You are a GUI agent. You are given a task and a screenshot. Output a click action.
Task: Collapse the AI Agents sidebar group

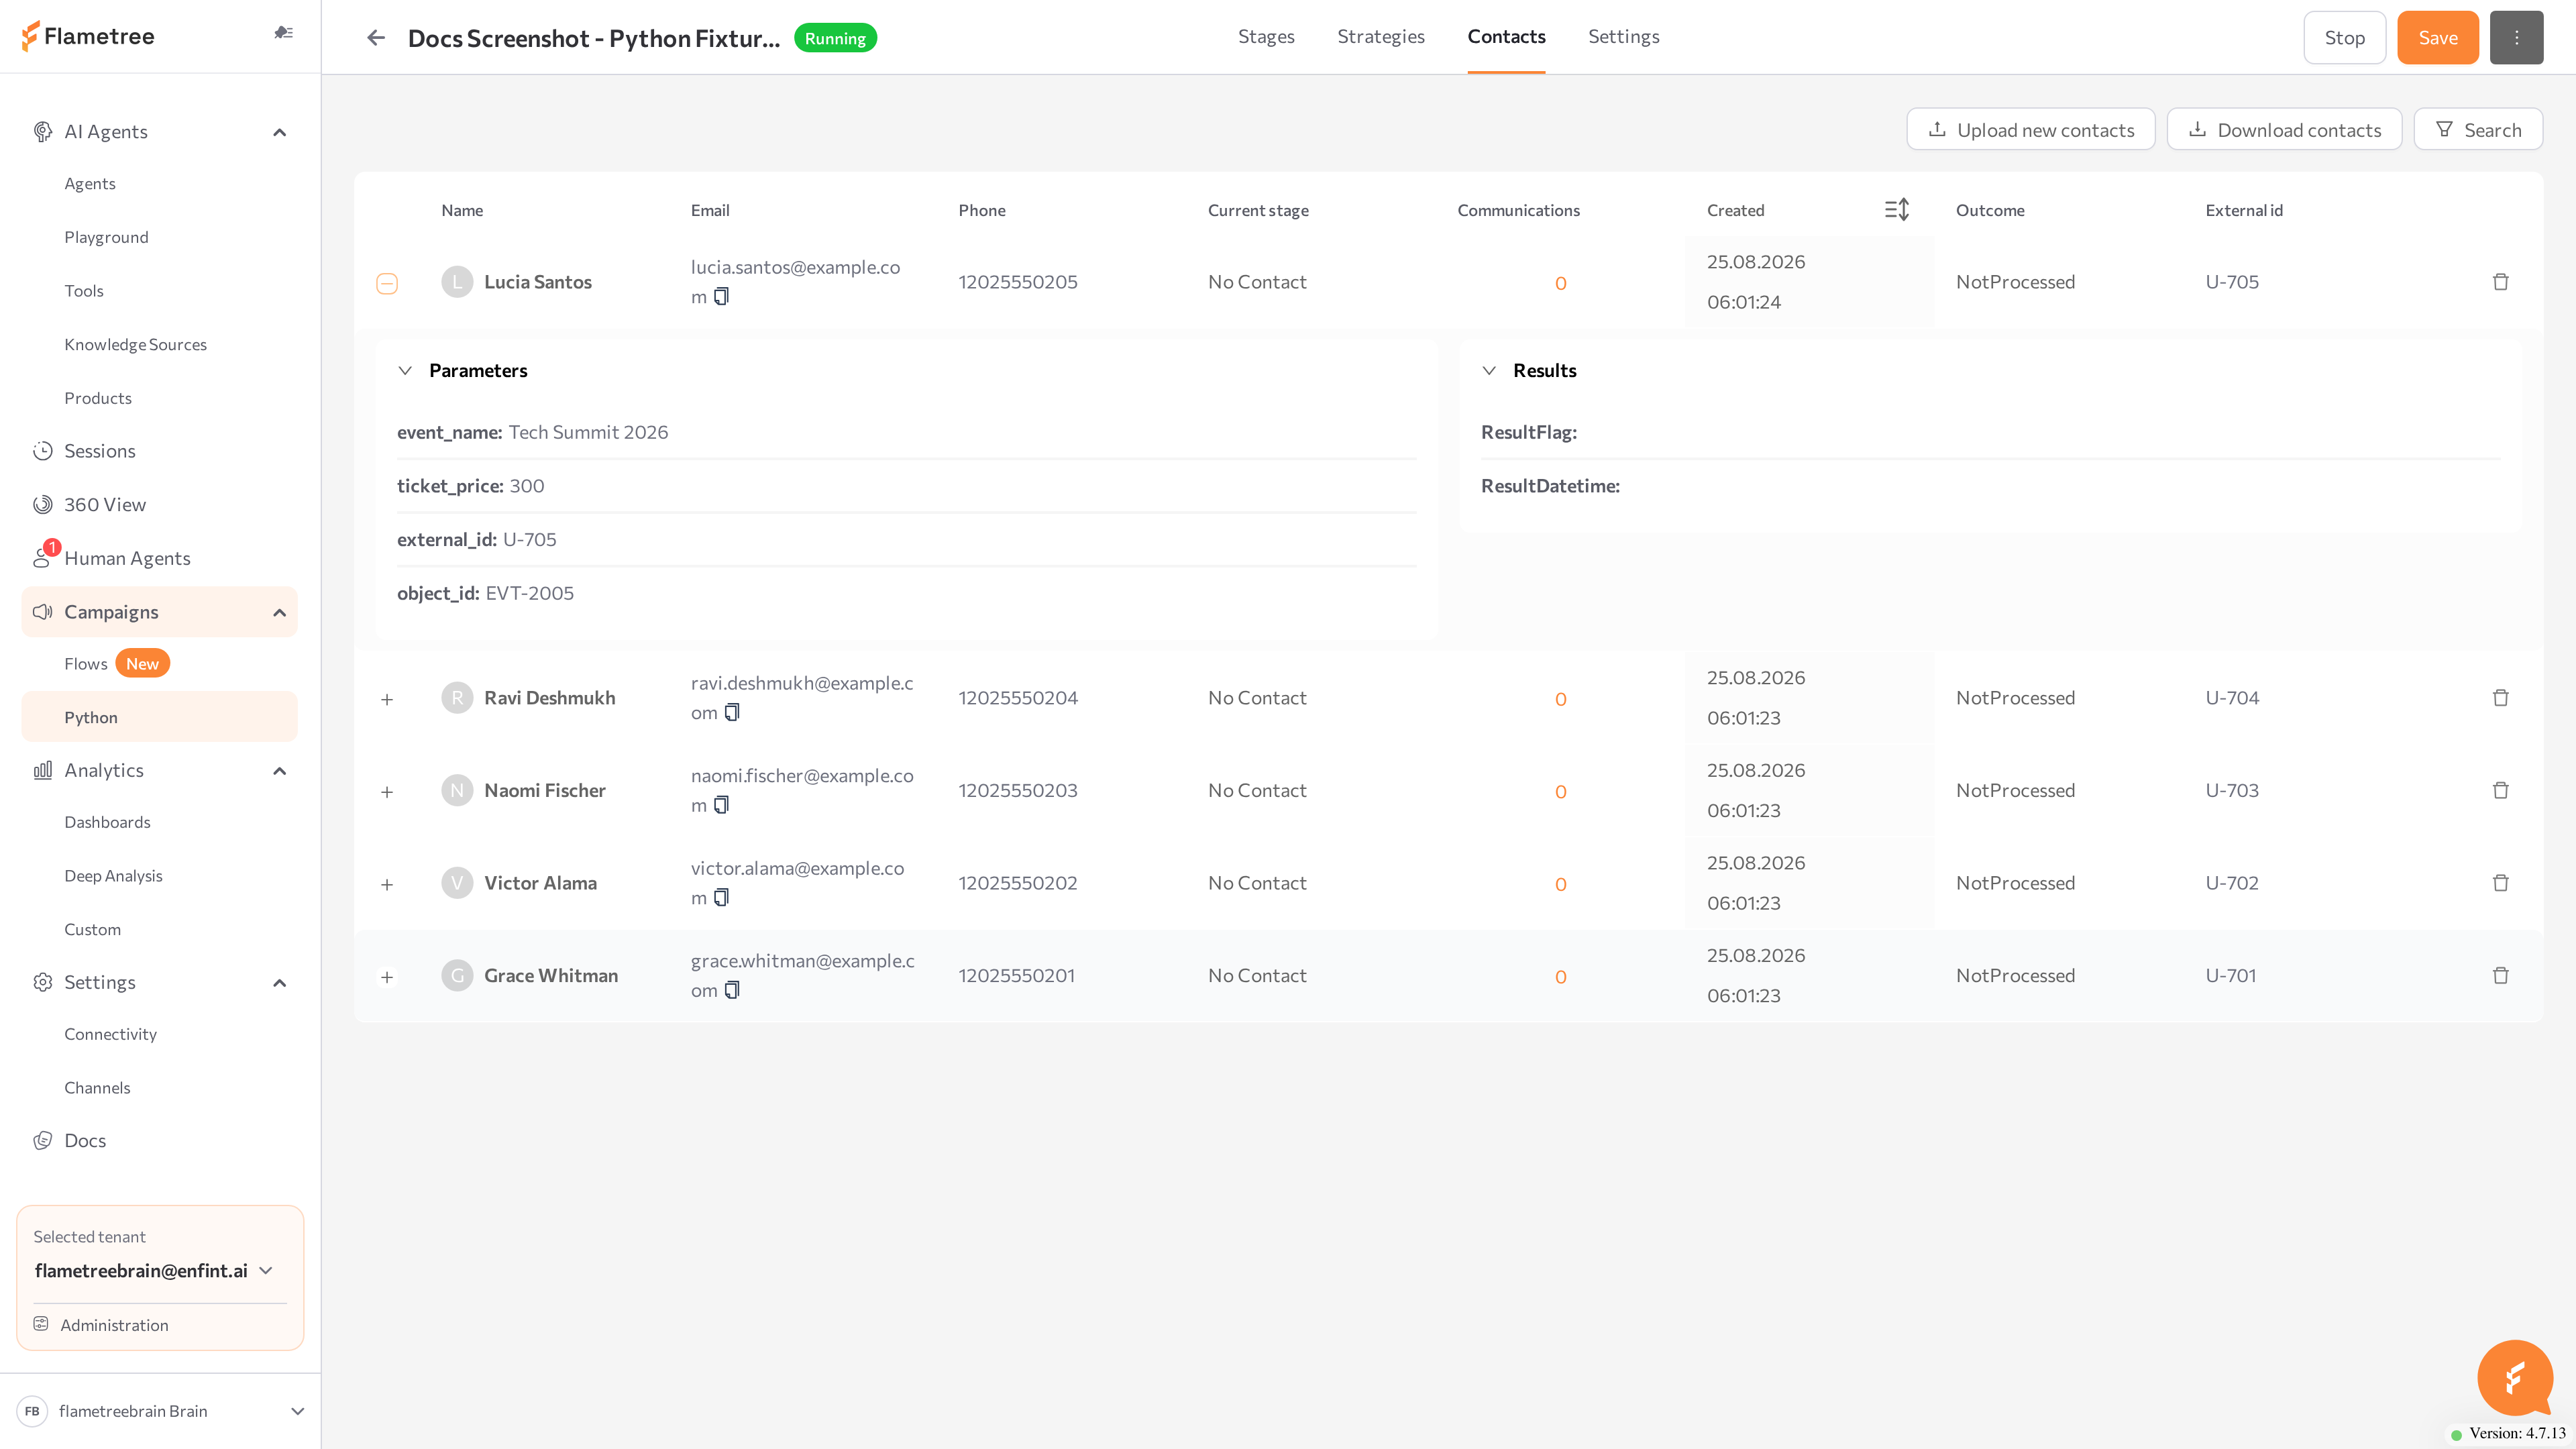click(x=280, y=132)
